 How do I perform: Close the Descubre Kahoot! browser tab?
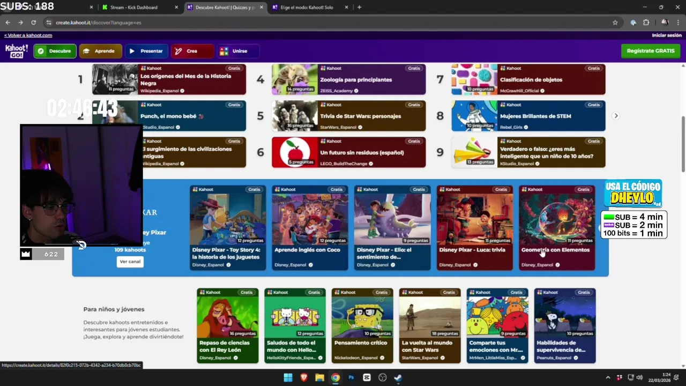262,8
